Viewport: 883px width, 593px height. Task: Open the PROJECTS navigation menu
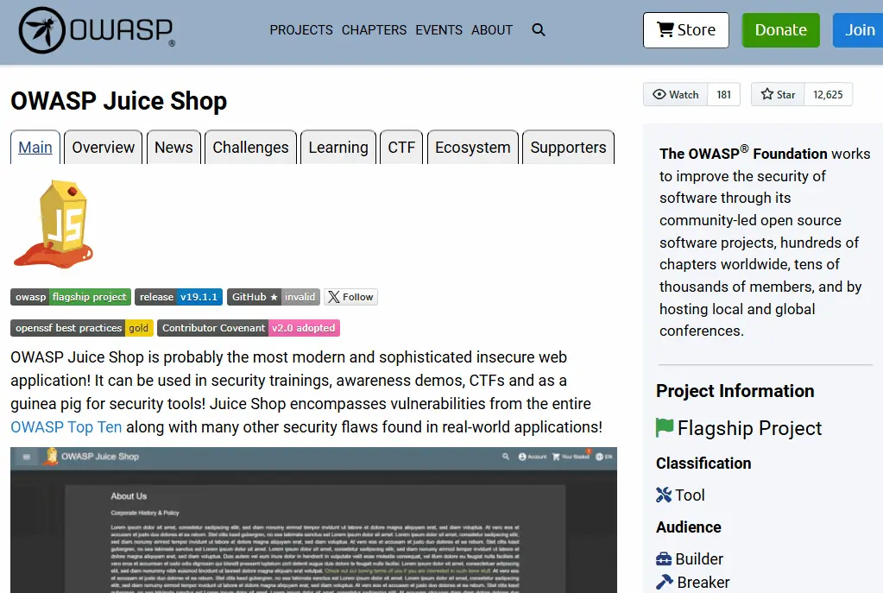(300, 30)
